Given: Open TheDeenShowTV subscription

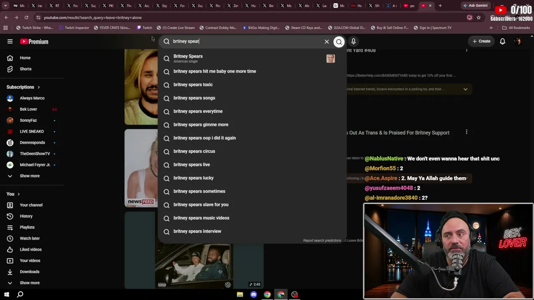Looking at the screenshot, I should [35, 154].
